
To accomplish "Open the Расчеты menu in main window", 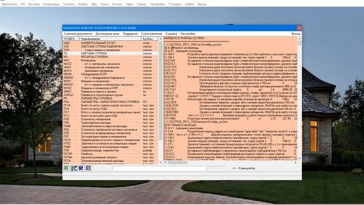I will (34, 4).
